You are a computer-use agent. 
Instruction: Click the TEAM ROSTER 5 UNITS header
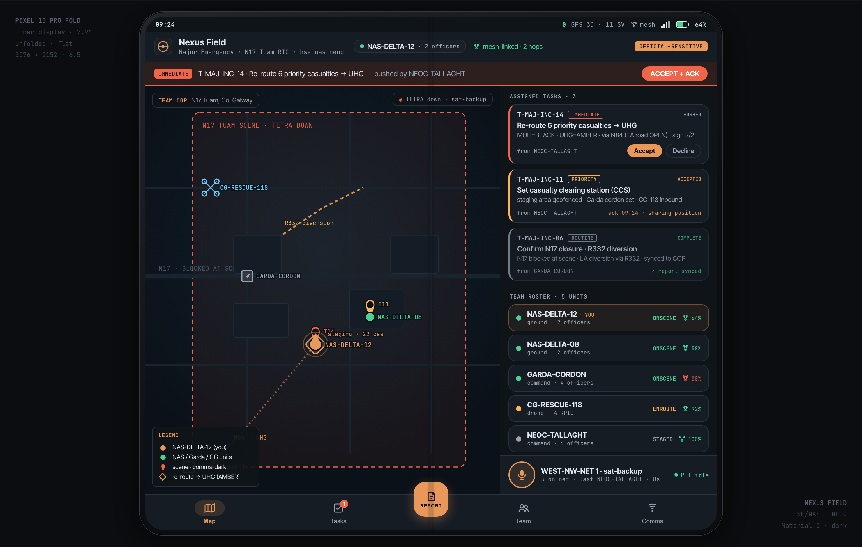(x=548, y=296)
